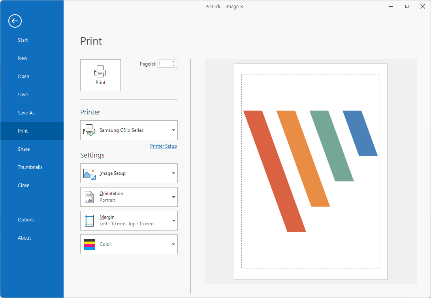Click the Print icon above the Print label

click(100, 72)
